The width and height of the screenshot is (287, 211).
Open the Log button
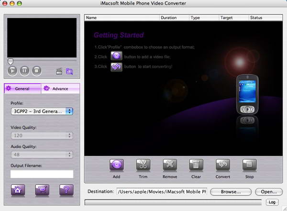click(272, 202)
